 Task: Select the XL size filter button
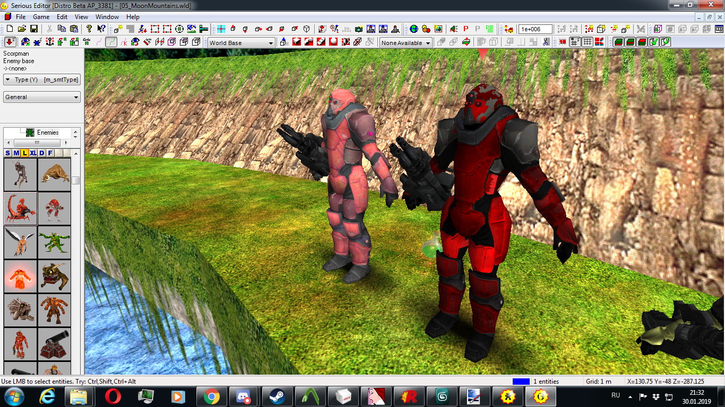click(33, 153)
